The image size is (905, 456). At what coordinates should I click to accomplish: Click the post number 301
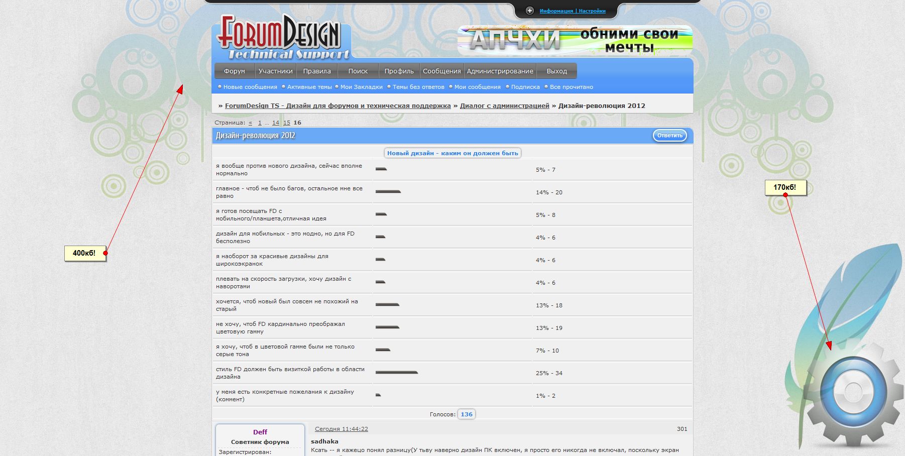click(x=682, y=429)
